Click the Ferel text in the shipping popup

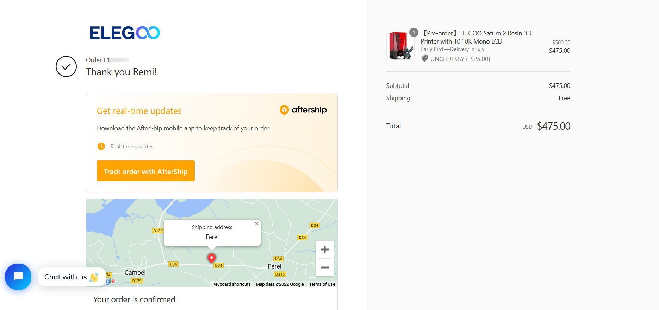tap(212, 237)
